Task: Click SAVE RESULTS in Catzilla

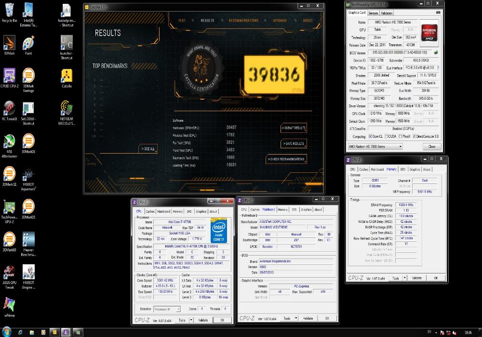Action: coord(294,143)
